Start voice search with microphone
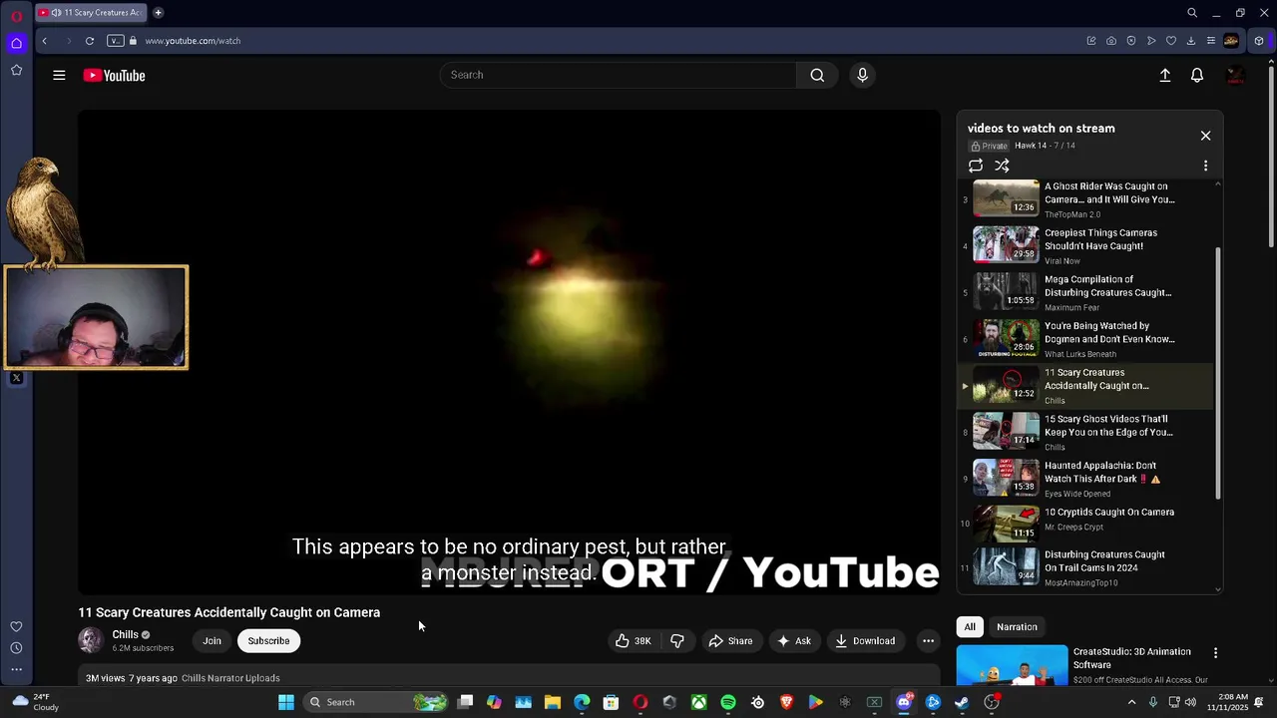The width and height of the screenshot is (1277, 718). pos(863,75)
